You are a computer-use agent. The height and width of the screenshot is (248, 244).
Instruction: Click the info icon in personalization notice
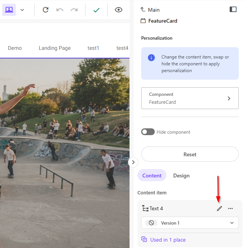(x=151, y=58)
